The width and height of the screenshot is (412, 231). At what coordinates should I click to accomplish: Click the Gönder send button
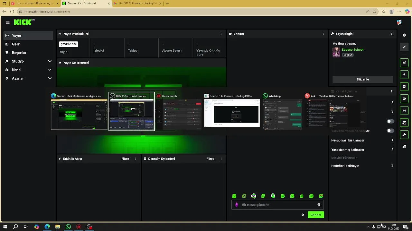tap(316, 215)
